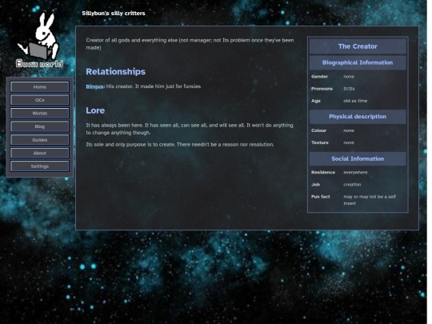This screenshot has height=324, width=432.
Task: Click the paragraph starting It has always been here
Action: click(190, 129)
